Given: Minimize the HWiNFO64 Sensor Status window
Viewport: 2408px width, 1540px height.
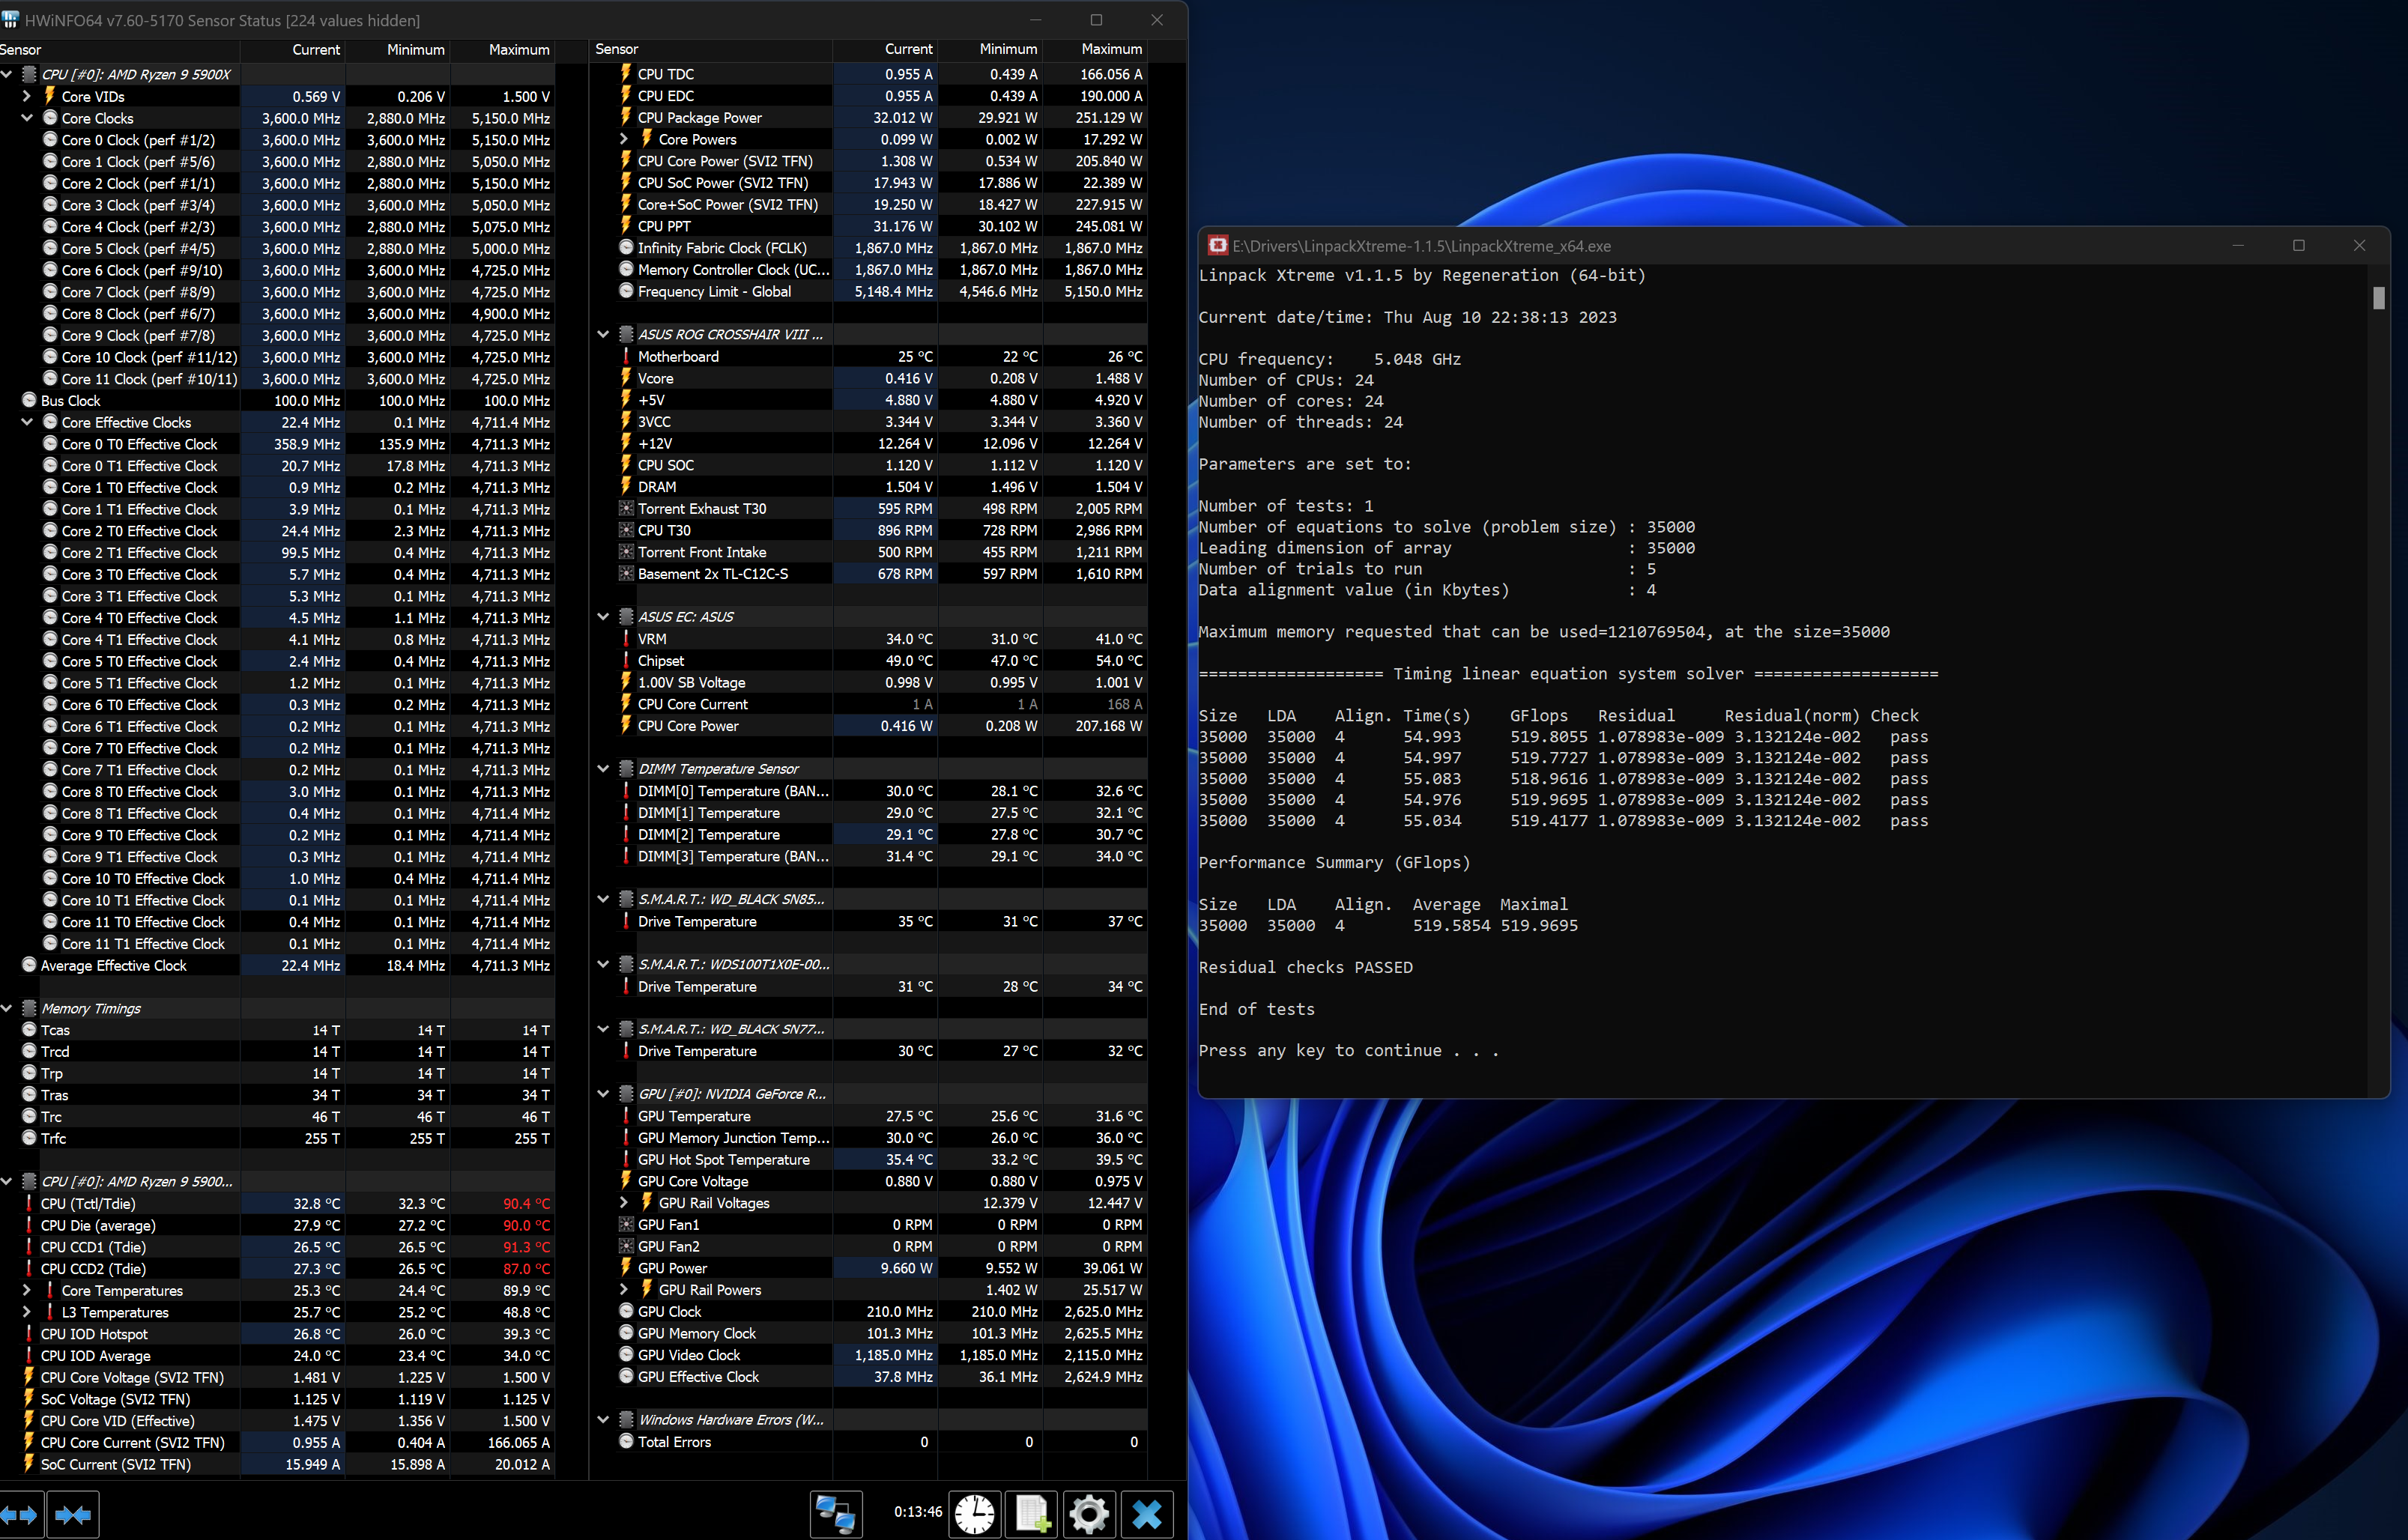Looking at the screenshot, I should point(1036,20).
